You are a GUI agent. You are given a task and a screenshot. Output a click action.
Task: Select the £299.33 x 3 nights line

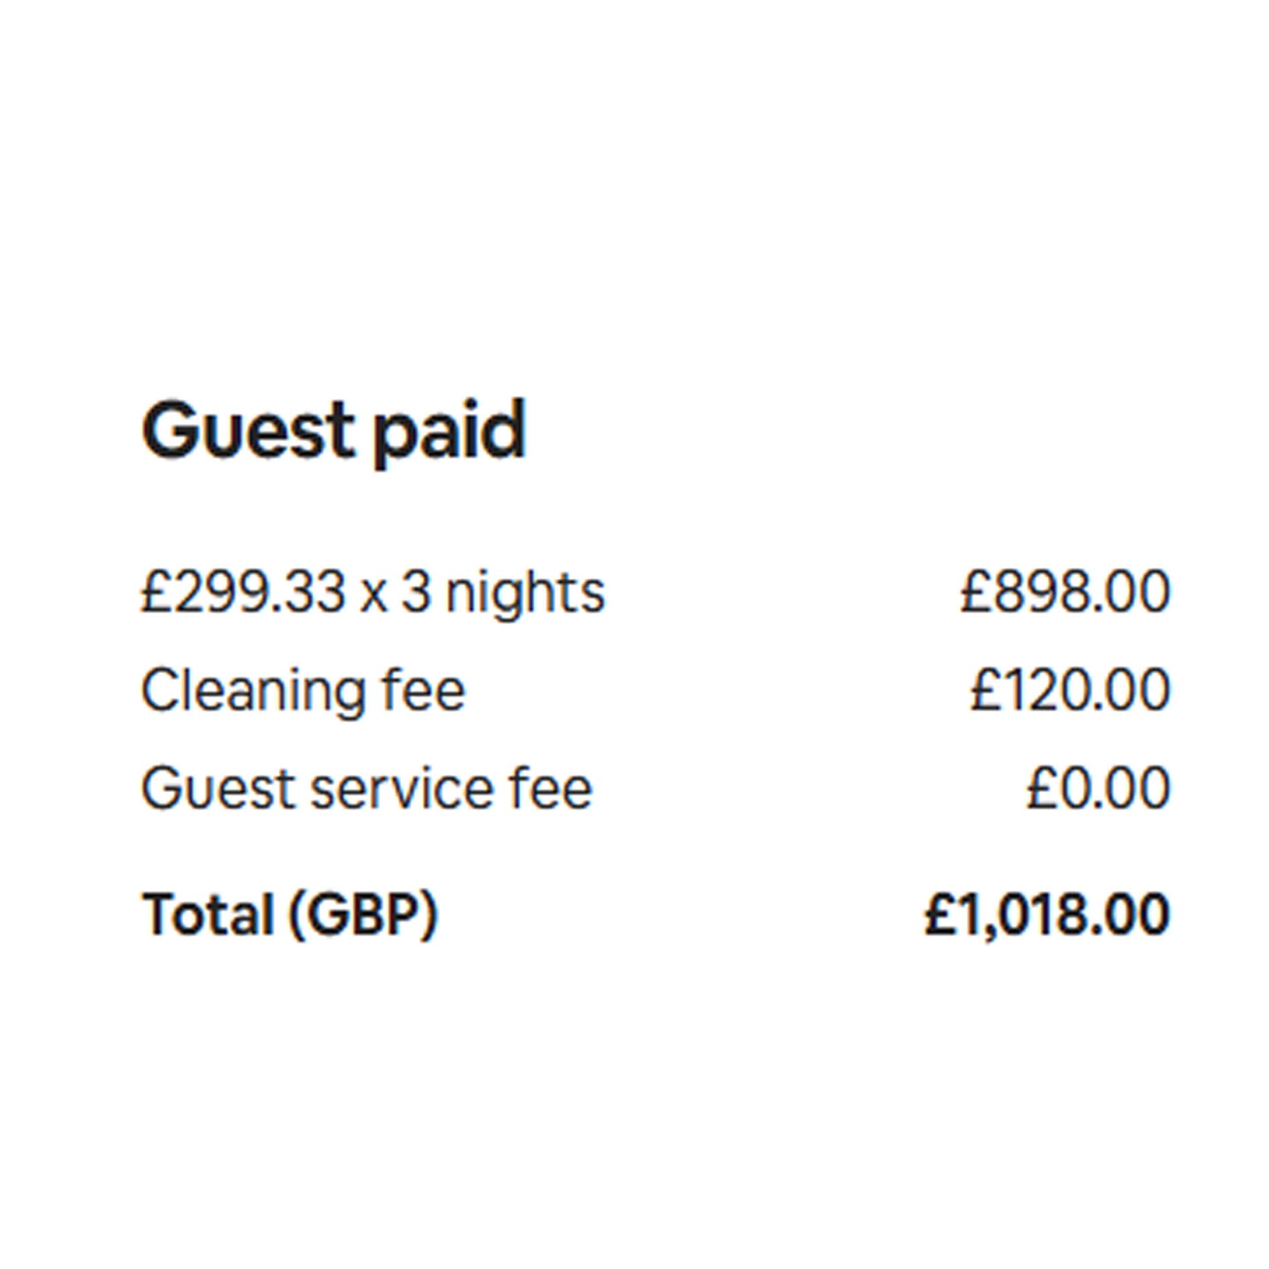point(373,592)
